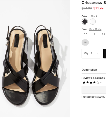Click the black sandals product image
106x119 pixels.
35,59
